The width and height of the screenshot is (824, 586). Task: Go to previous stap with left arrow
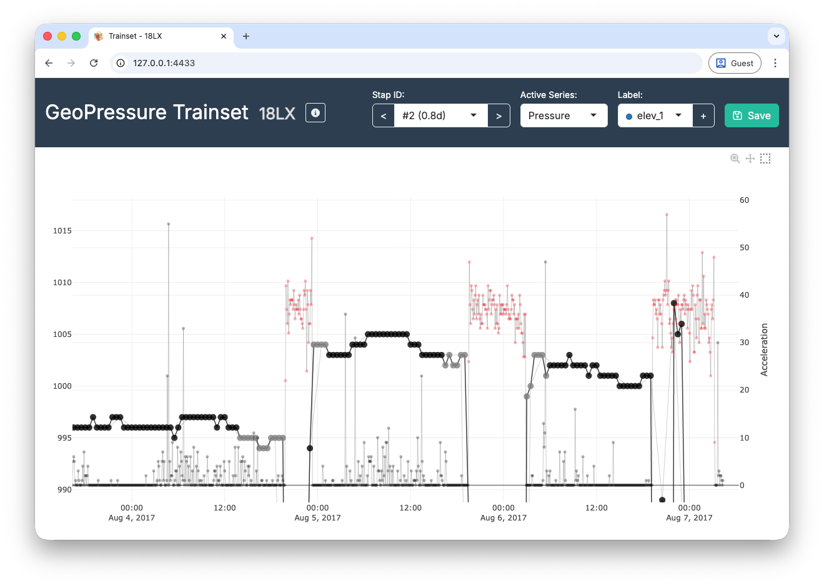click(384, 115)
